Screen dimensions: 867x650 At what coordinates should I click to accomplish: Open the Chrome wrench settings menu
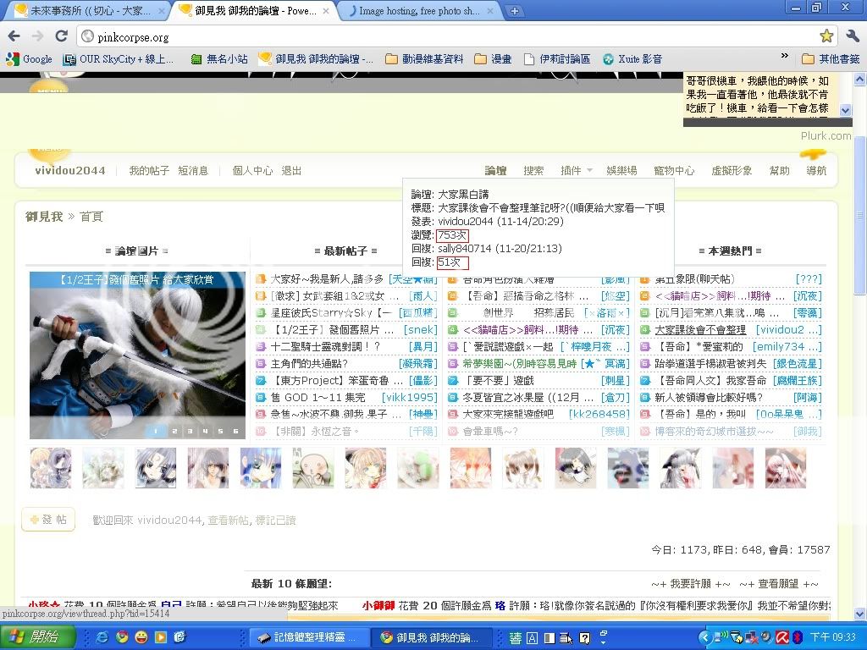[852, 36]
